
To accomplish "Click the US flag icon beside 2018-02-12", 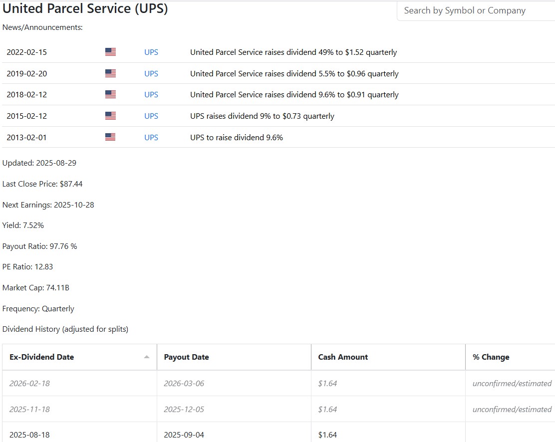I will coord(110,94).
